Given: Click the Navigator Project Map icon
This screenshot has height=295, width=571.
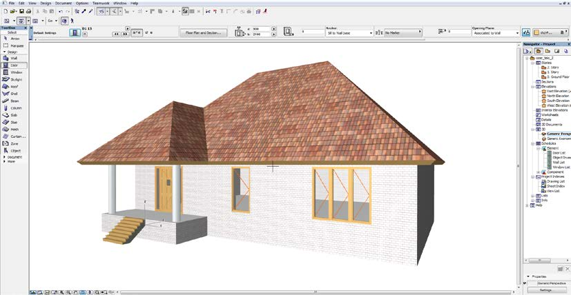Looking at the screenshot, I should pos(539,51).
